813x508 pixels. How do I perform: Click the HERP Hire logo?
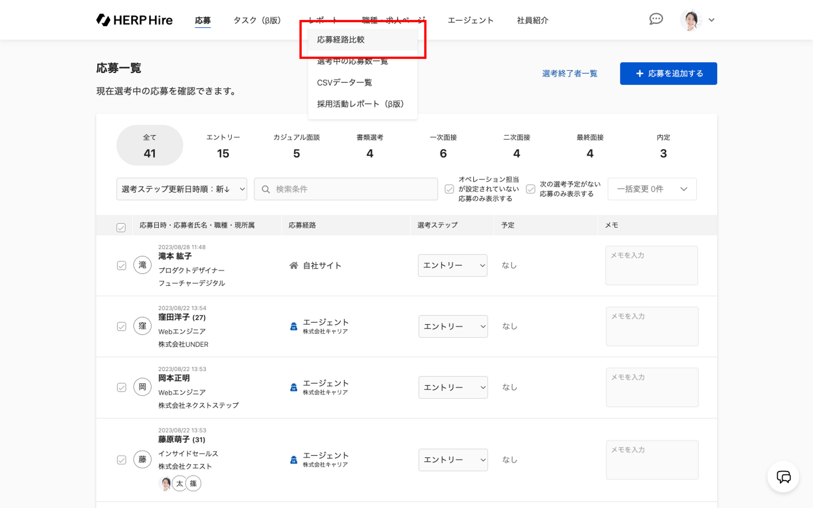135,20
